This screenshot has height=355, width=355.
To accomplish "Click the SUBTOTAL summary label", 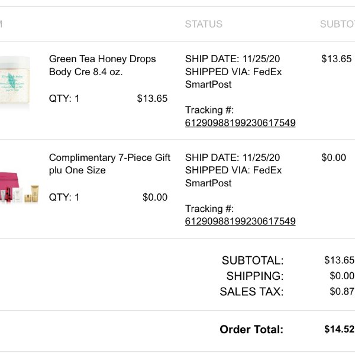I will (x=253, y=260).
